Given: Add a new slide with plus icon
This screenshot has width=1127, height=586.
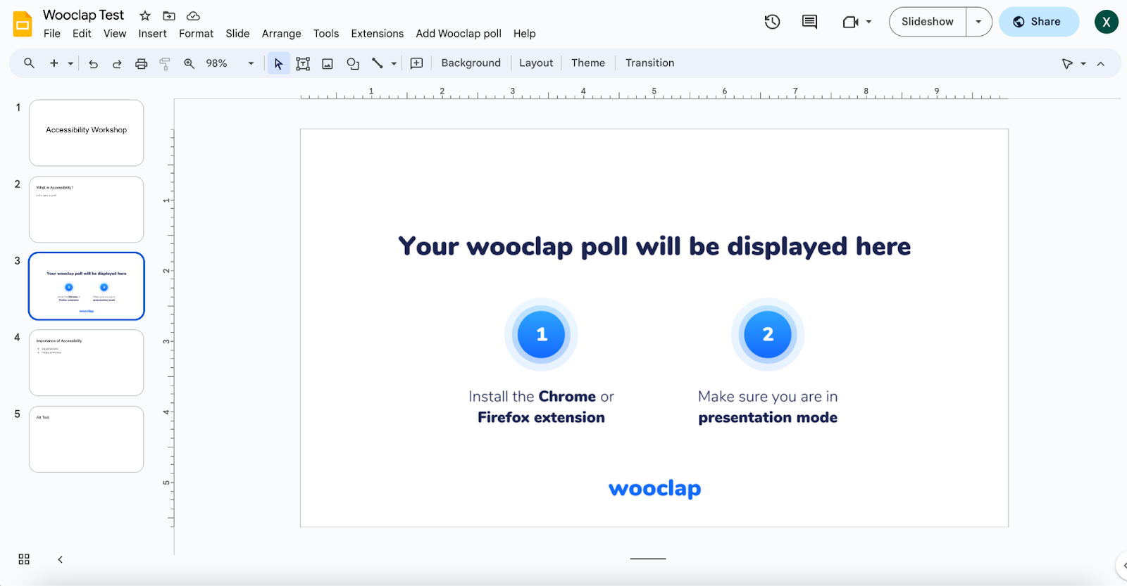Looking at the screenshot, I should [54, 63].
